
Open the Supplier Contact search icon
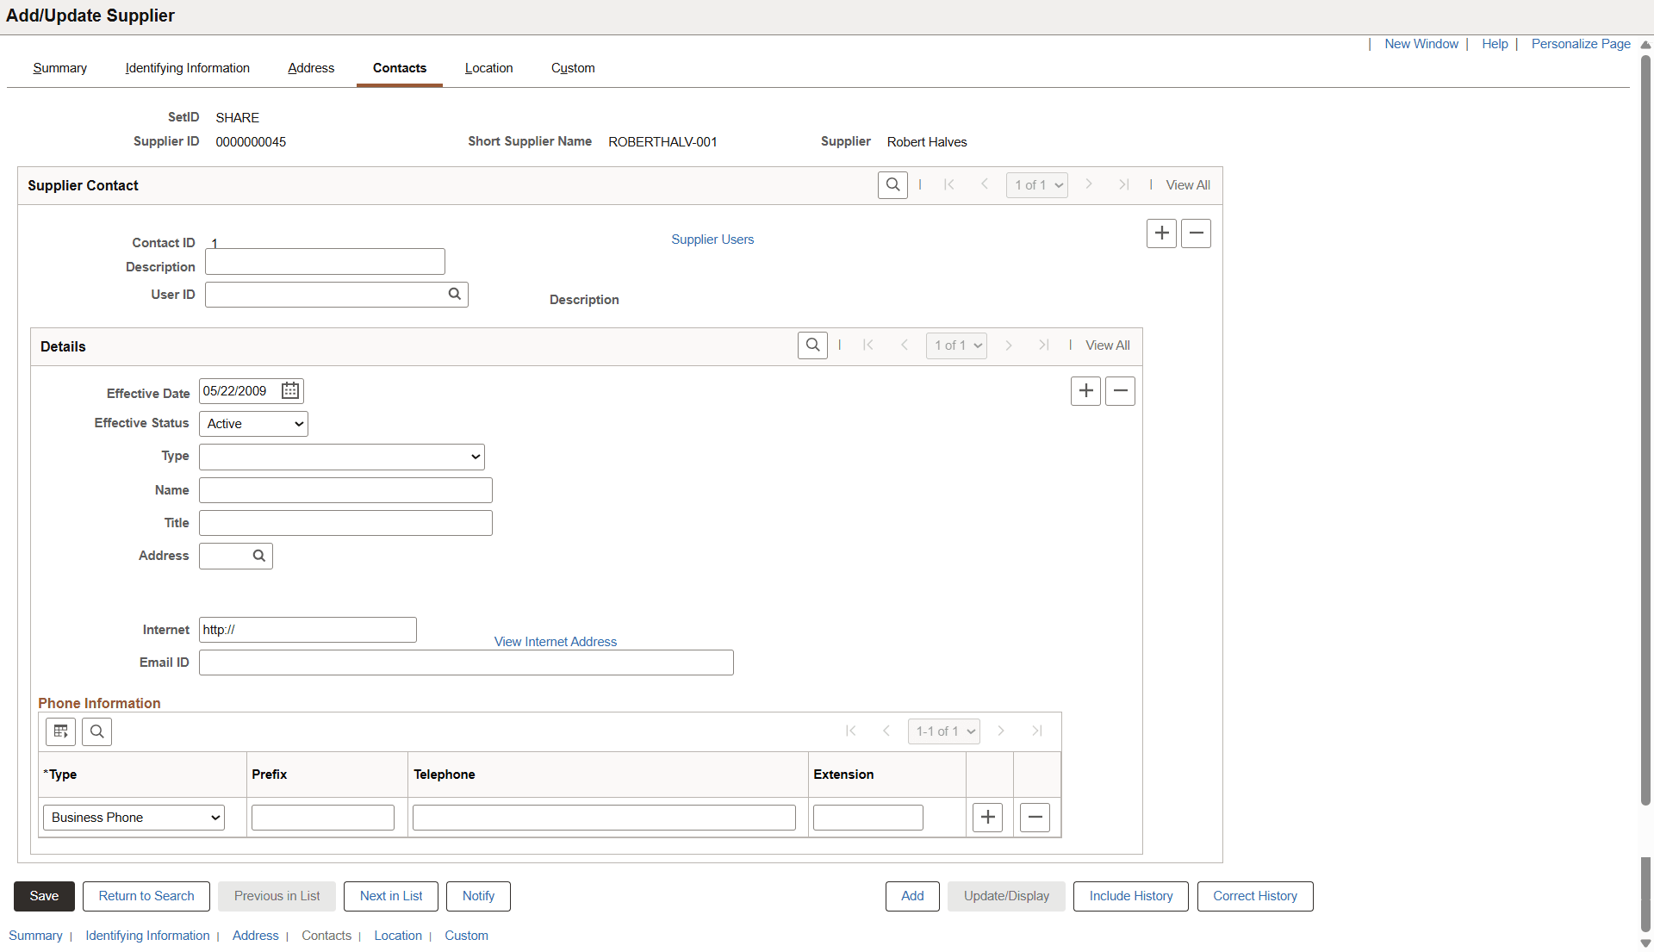pyautogui.click(x=892, y=184)
